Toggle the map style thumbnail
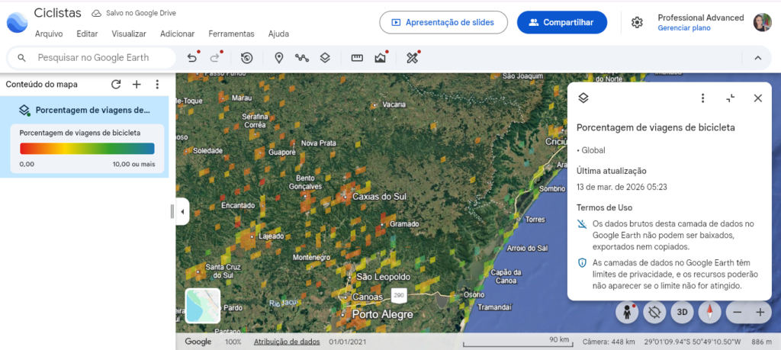 pyautogui.click(x=203, y=306)
